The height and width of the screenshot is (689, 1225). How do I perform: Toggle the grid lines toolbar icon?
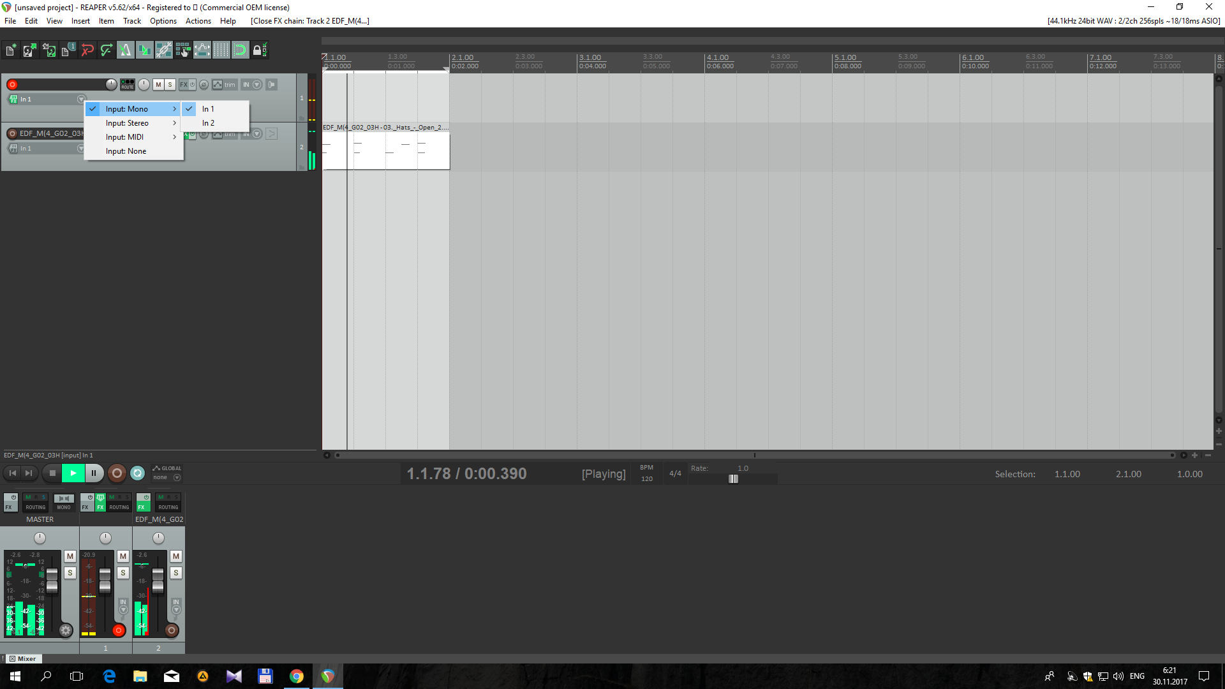[x=221, y=50]
